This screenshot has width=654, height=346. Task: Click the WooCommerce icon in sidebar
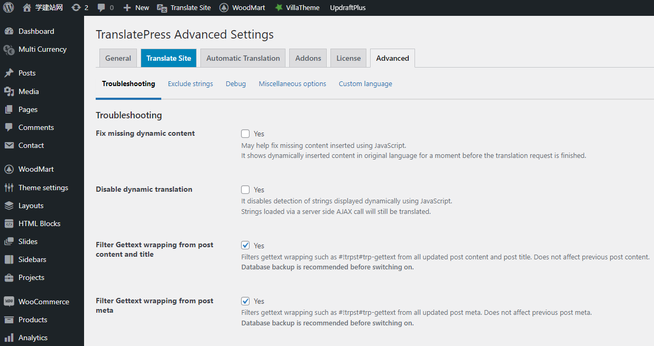click(9, 302)
